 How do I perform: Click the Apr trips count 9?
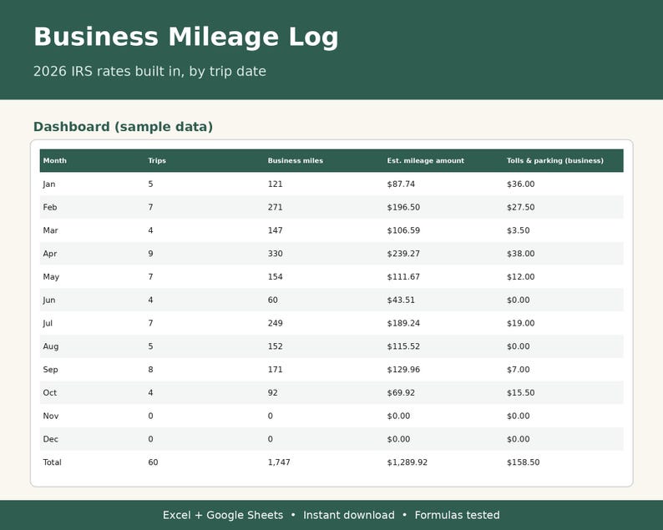click(150, 254)
